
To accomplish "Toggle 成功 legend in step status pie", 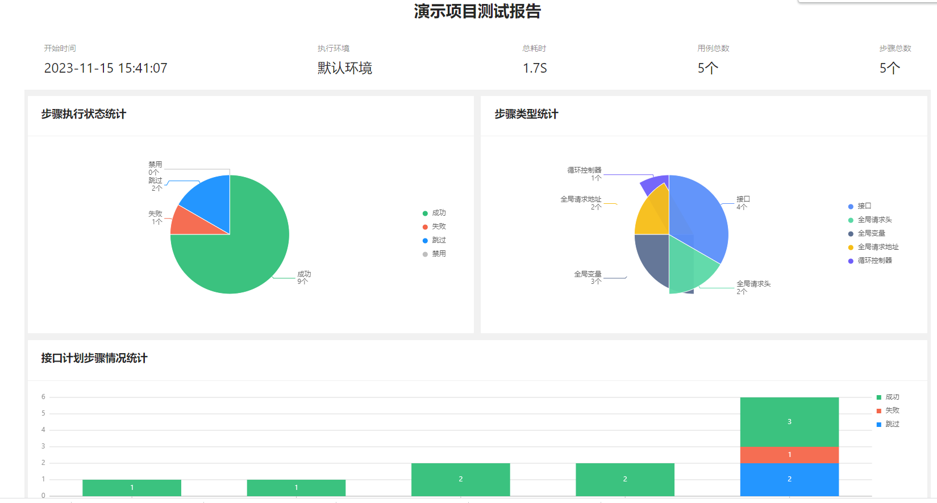I will (x=434, y=213).
